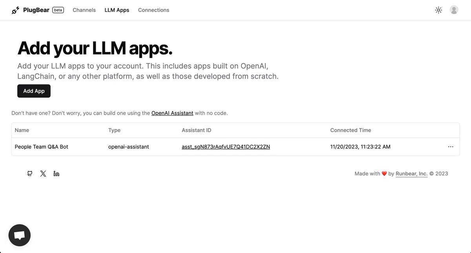Open the chat support bubble

[20, 235]
